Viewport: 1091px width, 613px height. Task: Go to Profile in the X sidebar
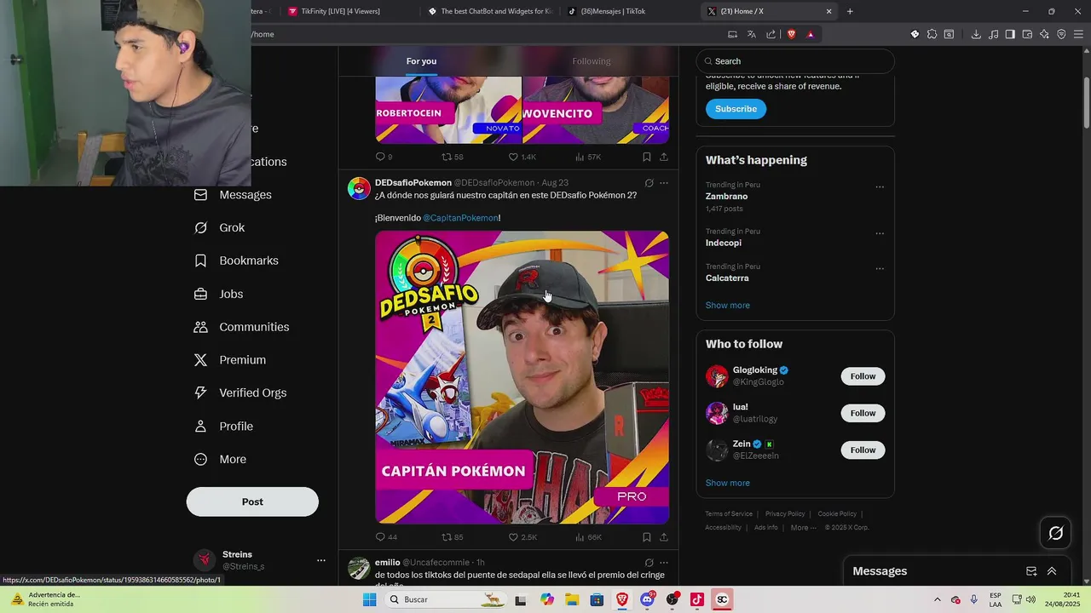coord(223,426)
